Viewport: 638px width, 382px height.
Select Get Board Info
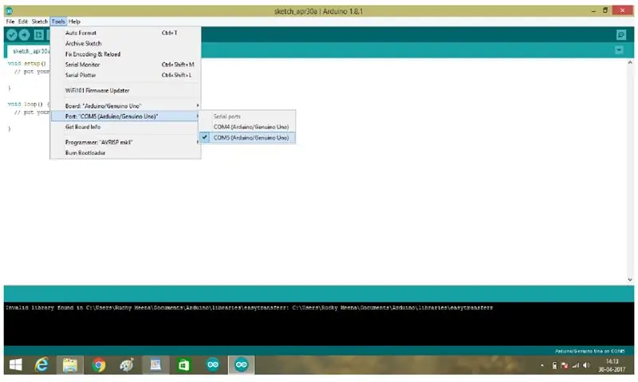click(x=125, y=127)
